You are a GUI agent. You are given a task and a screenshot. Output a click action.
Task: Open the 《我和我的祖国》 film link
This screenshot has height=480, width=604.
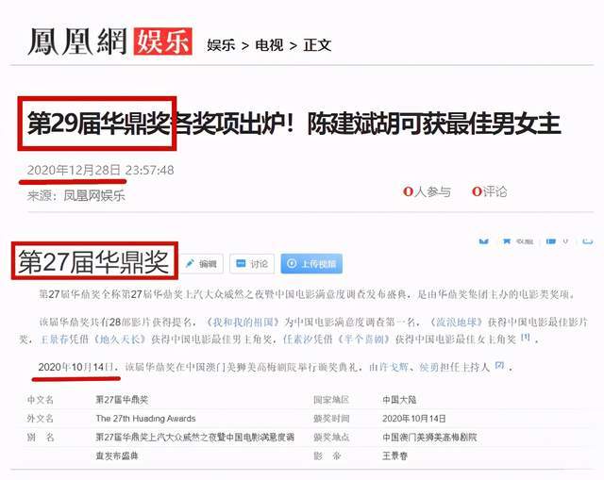click(x=242, y=322)
